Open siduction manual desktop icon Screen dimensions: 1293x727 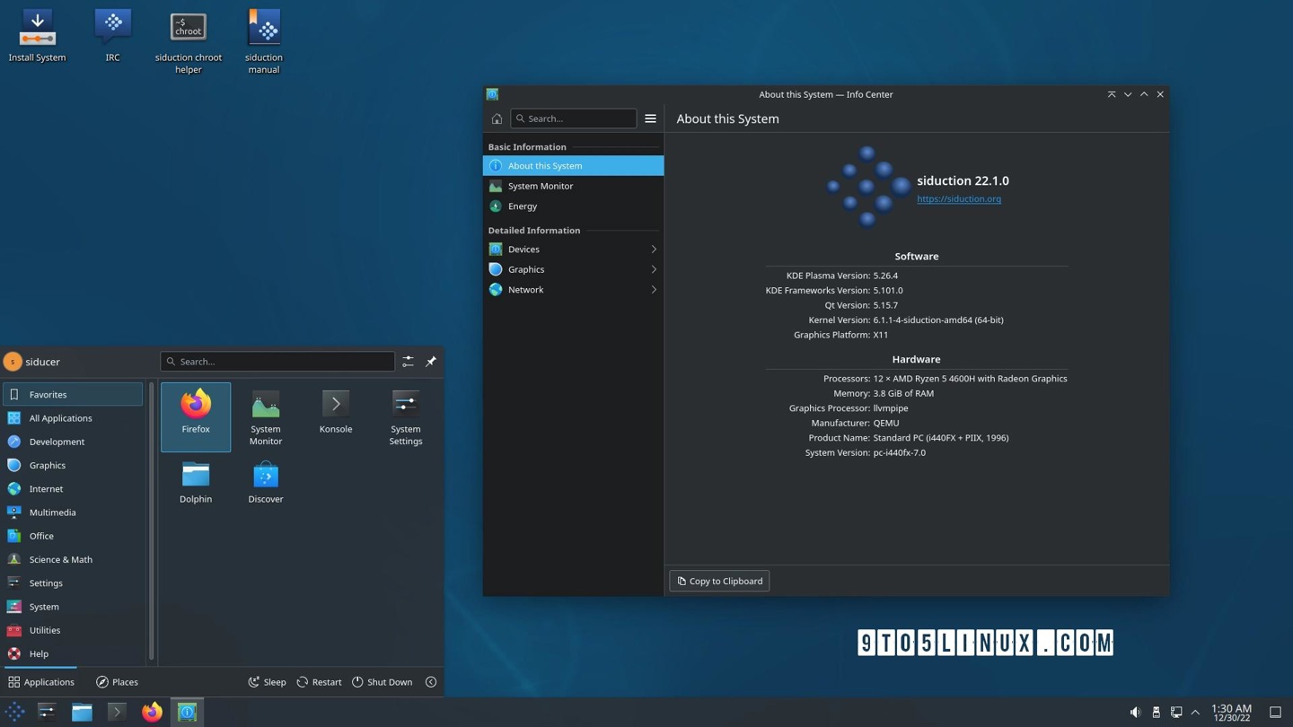click(263, 42)
